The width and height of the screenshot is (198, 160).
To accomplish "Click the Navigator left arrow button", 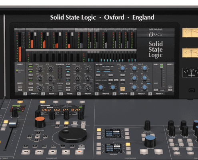I will coord(30,136).
